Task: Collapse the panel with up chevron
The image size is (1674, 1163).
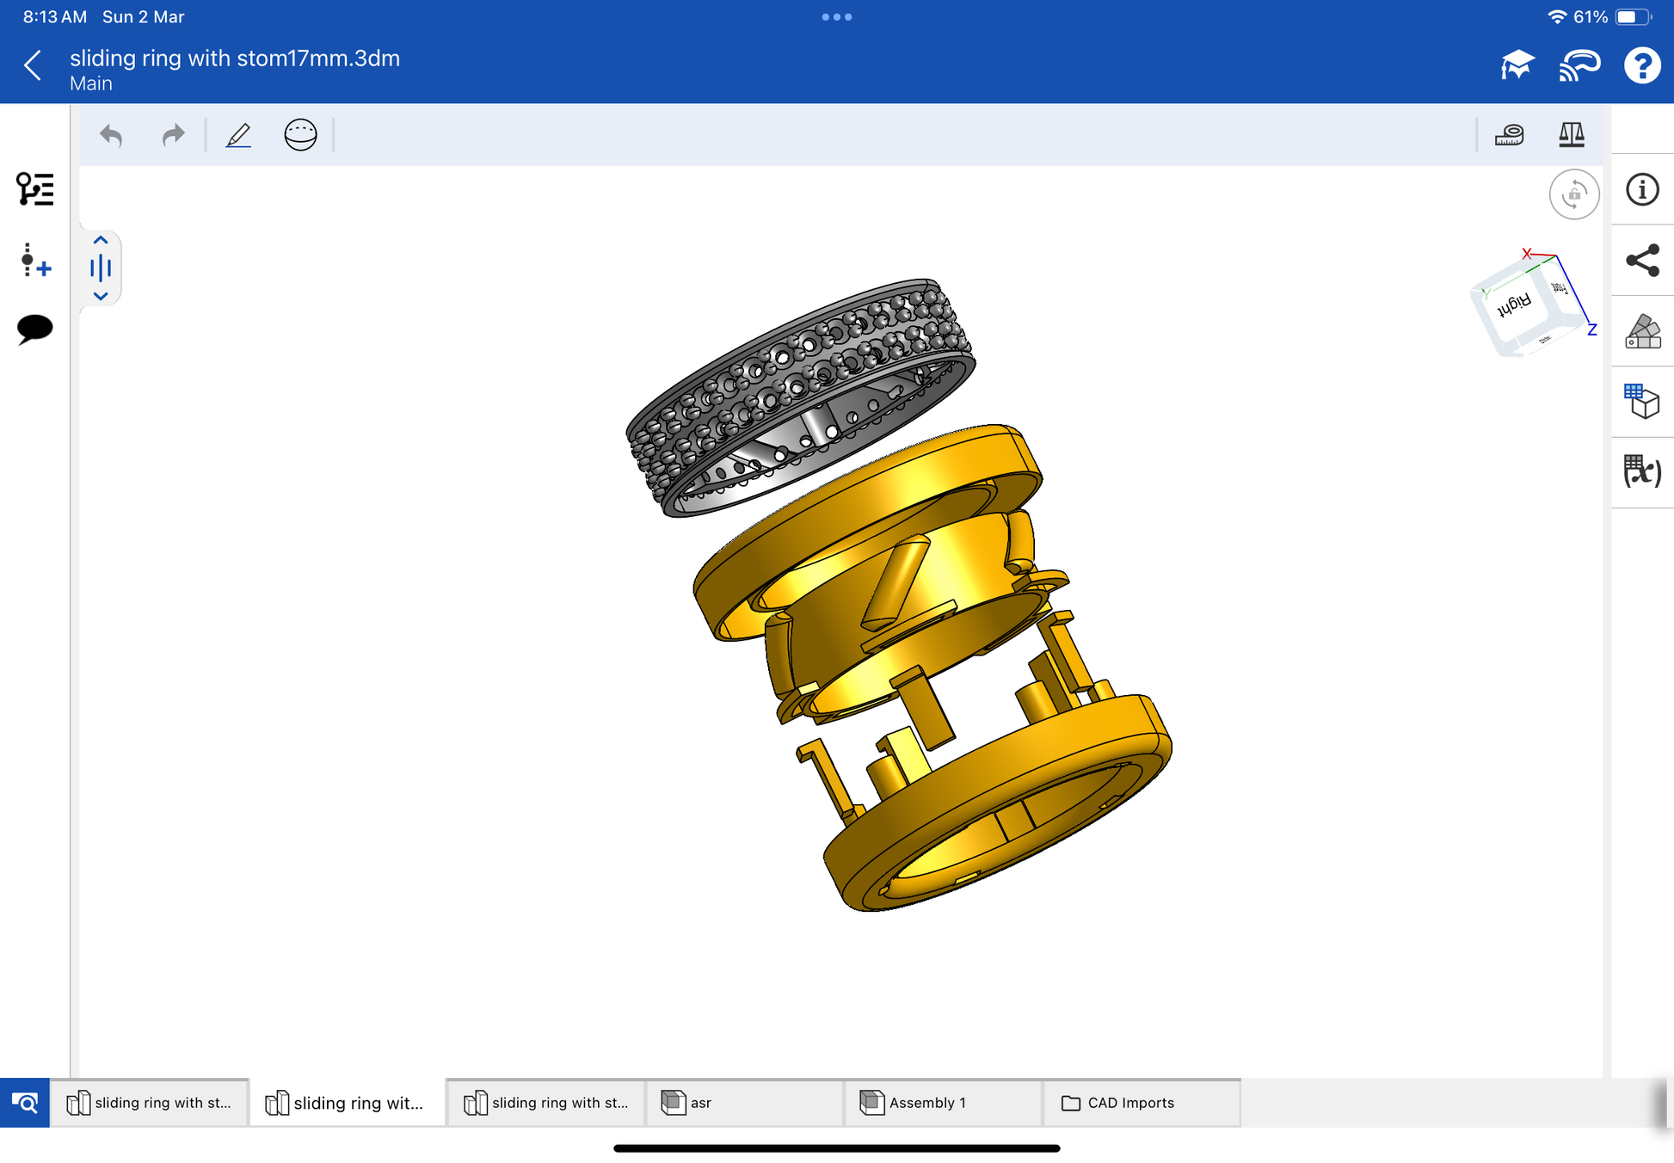Action: (x=101, y=241)
